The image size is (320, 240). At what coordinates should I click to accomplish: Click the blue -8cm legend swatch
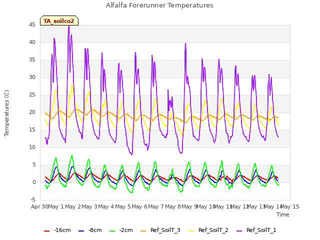coord(81,231)
